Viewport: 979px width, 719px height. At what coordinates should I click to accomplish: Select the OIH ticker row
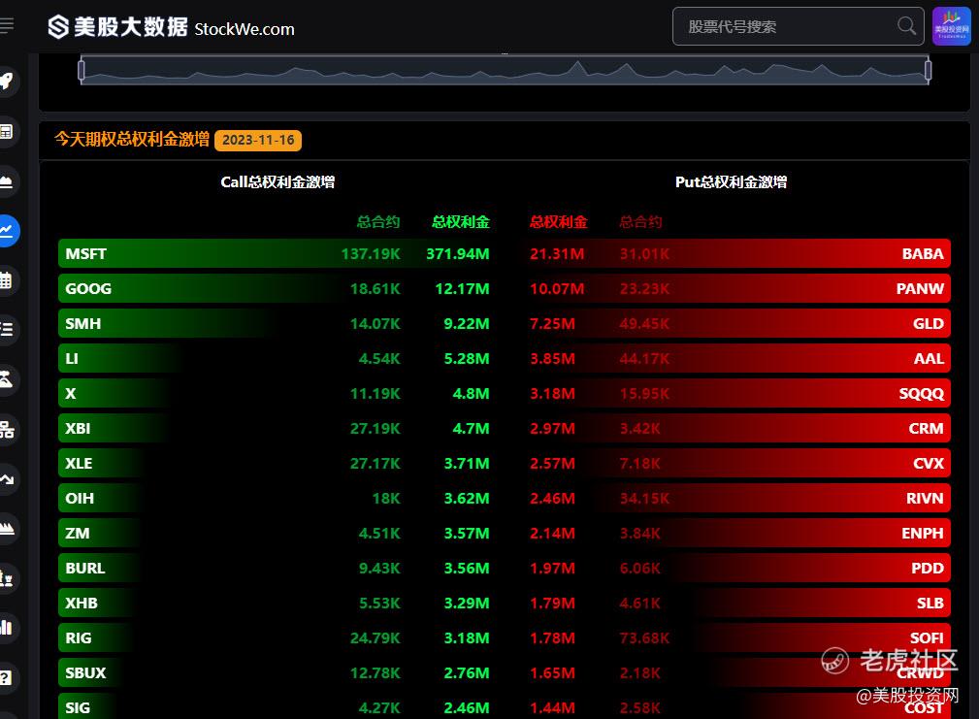(x=276, y=498)
